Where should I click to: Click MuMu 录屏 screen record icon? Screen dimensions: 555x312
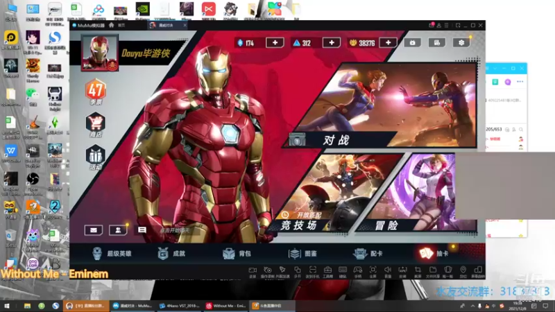[253, 272]
